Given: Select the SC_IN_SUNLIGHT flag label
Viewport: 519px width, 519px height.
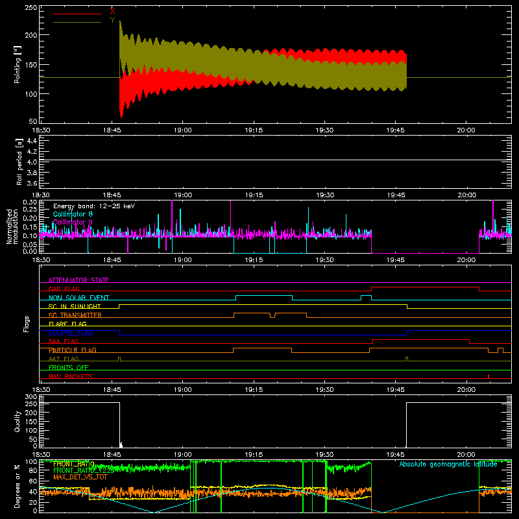Looking at the screenshot, I should 75,306.
